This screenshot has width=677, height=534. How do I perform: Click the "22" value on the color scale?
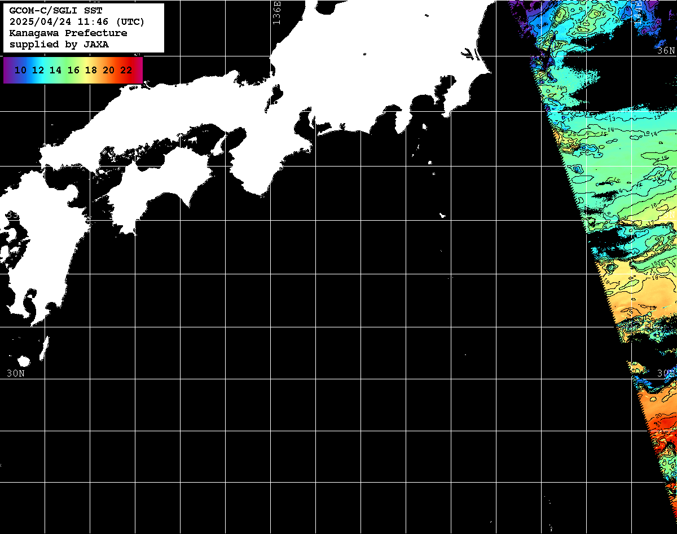point(126,71)
